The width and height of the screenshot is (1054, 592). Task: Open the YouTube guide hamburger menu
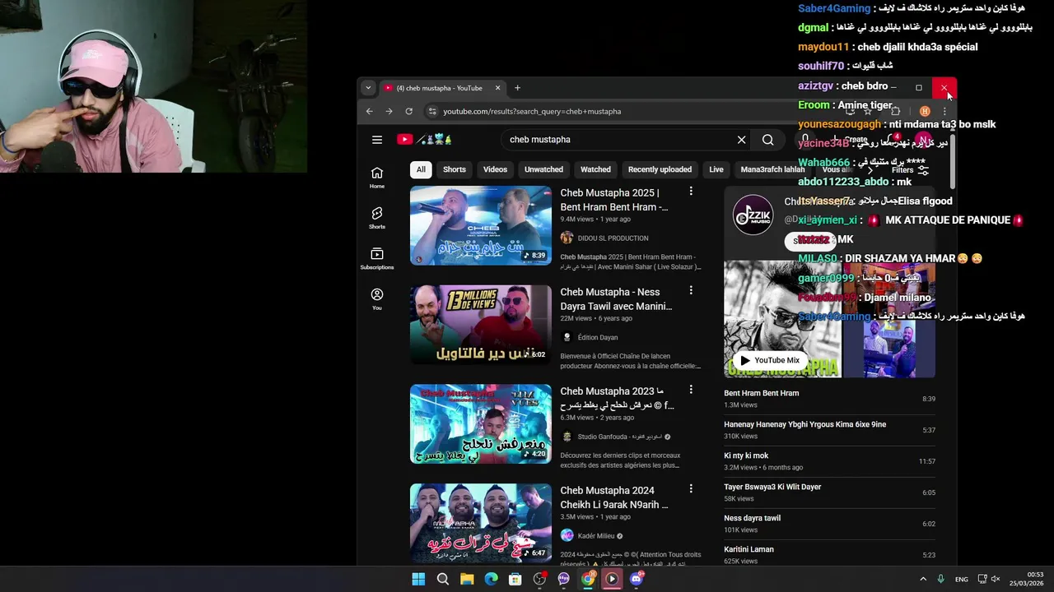(x=377, y=140)
